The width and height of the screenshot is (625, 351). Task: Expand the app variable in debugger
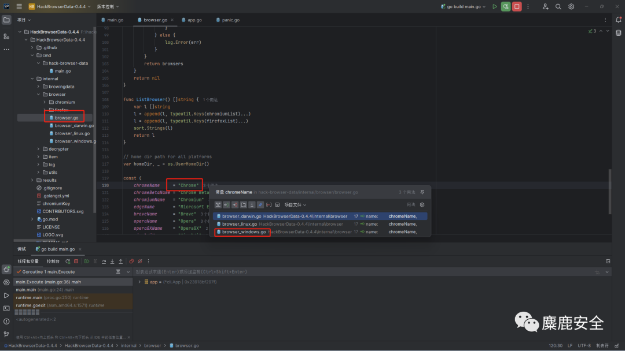[139, 282]
